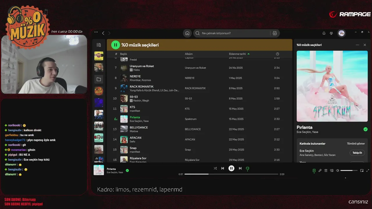The width and height of the screenshot is (372, 209).
Task: Toggle repeat mode
Action: point(248,168)
